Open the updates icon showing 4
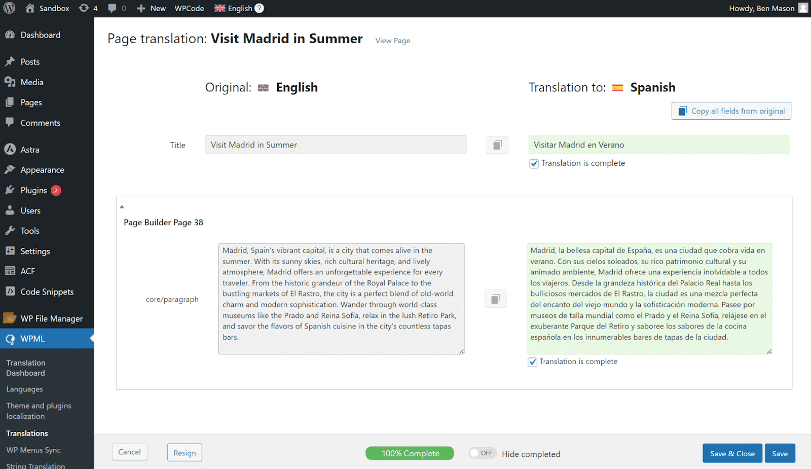Screen dimensions: 811x469 (x=88, y=8)
